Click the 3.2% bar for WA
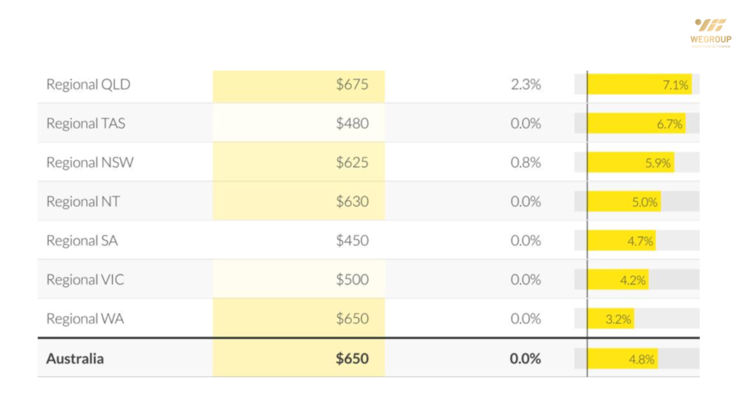 tap(610, 319)
